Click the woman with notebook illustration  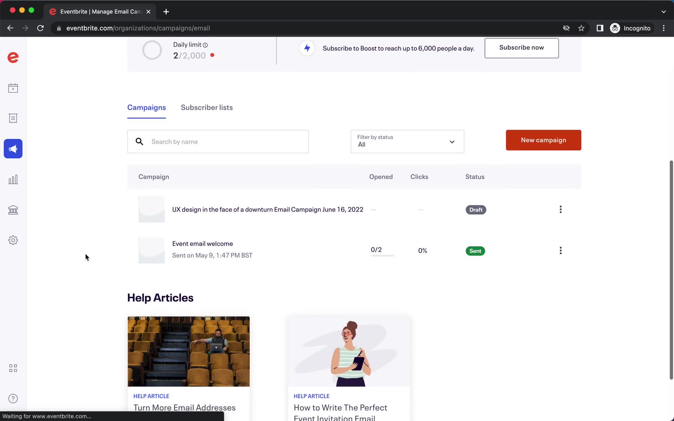pos(349,351)
